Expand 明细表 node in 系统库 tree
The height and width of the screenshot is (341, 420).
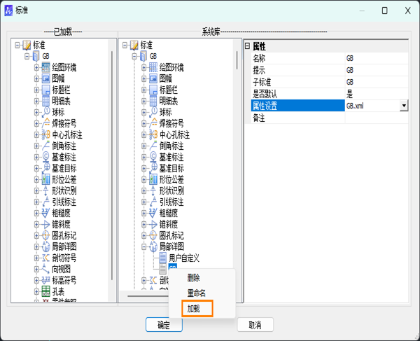click(143, 101)
